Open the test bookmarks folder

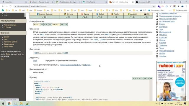pos(47,10)
